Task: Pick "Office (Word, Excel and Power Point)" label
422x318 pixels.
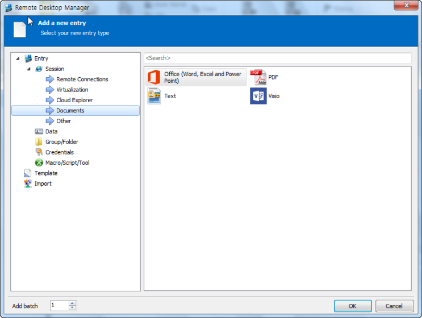Action: coord(202,77)
